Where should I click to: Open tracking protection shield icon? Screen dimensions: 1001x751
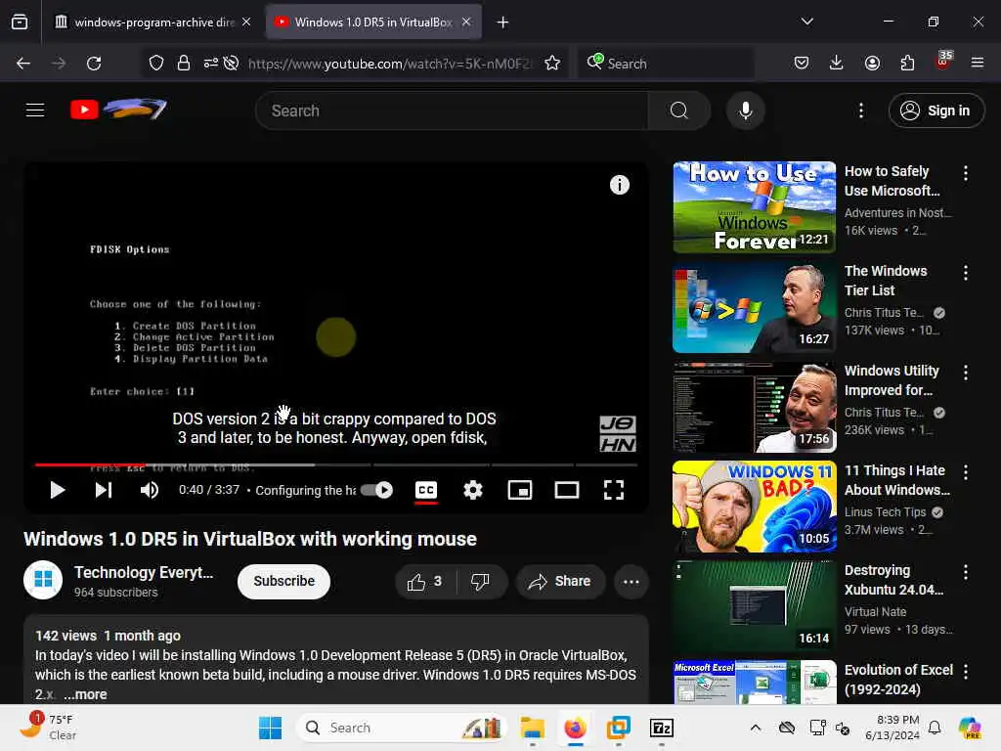click(156, 64)
